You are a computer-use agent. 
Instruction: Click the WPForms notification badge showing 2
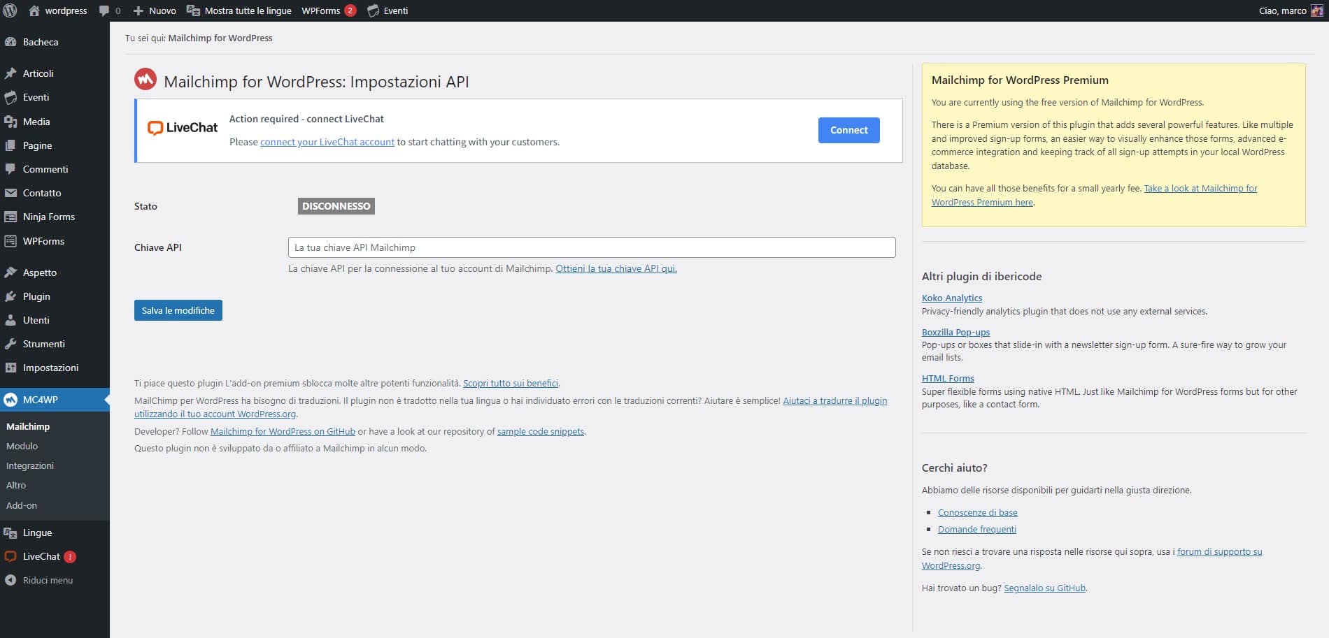click(350, 10)
